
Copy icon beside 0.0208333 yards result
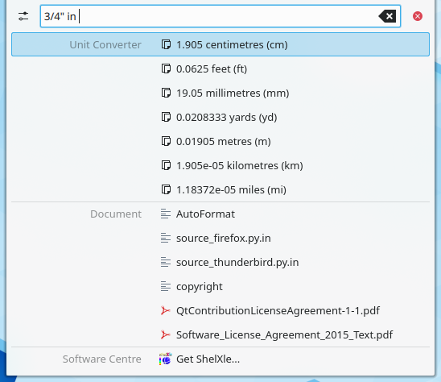coord(166,117)
